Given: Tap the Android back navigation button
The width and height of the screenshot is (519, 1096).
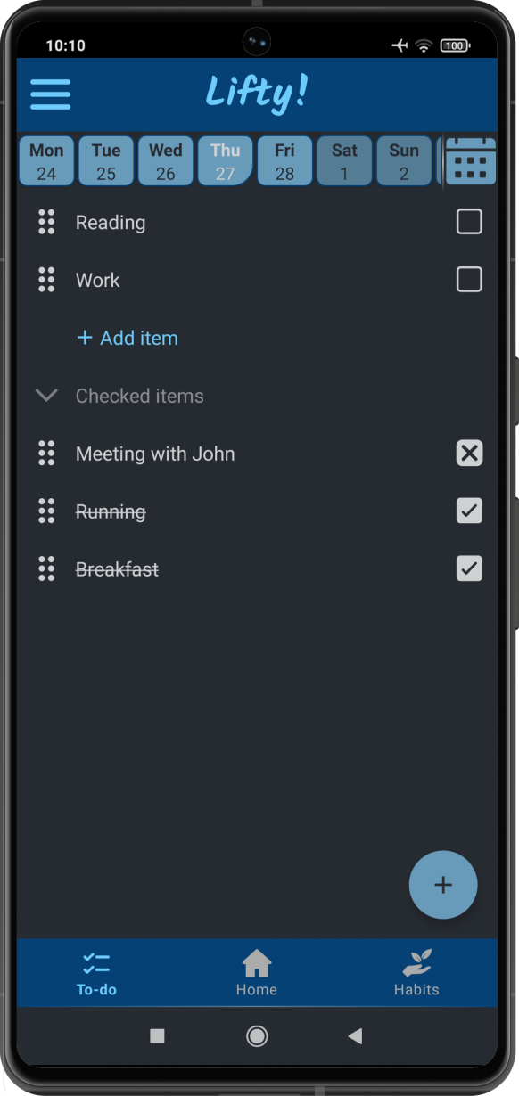Looking at the screenshot, I should pos(355,1036).
